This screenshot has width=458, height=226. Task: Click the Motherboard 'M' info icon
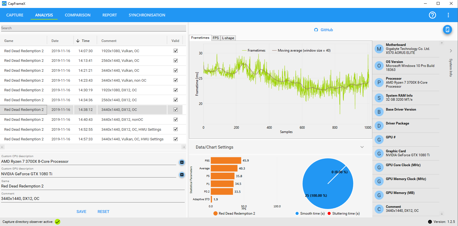click(379, 49)
